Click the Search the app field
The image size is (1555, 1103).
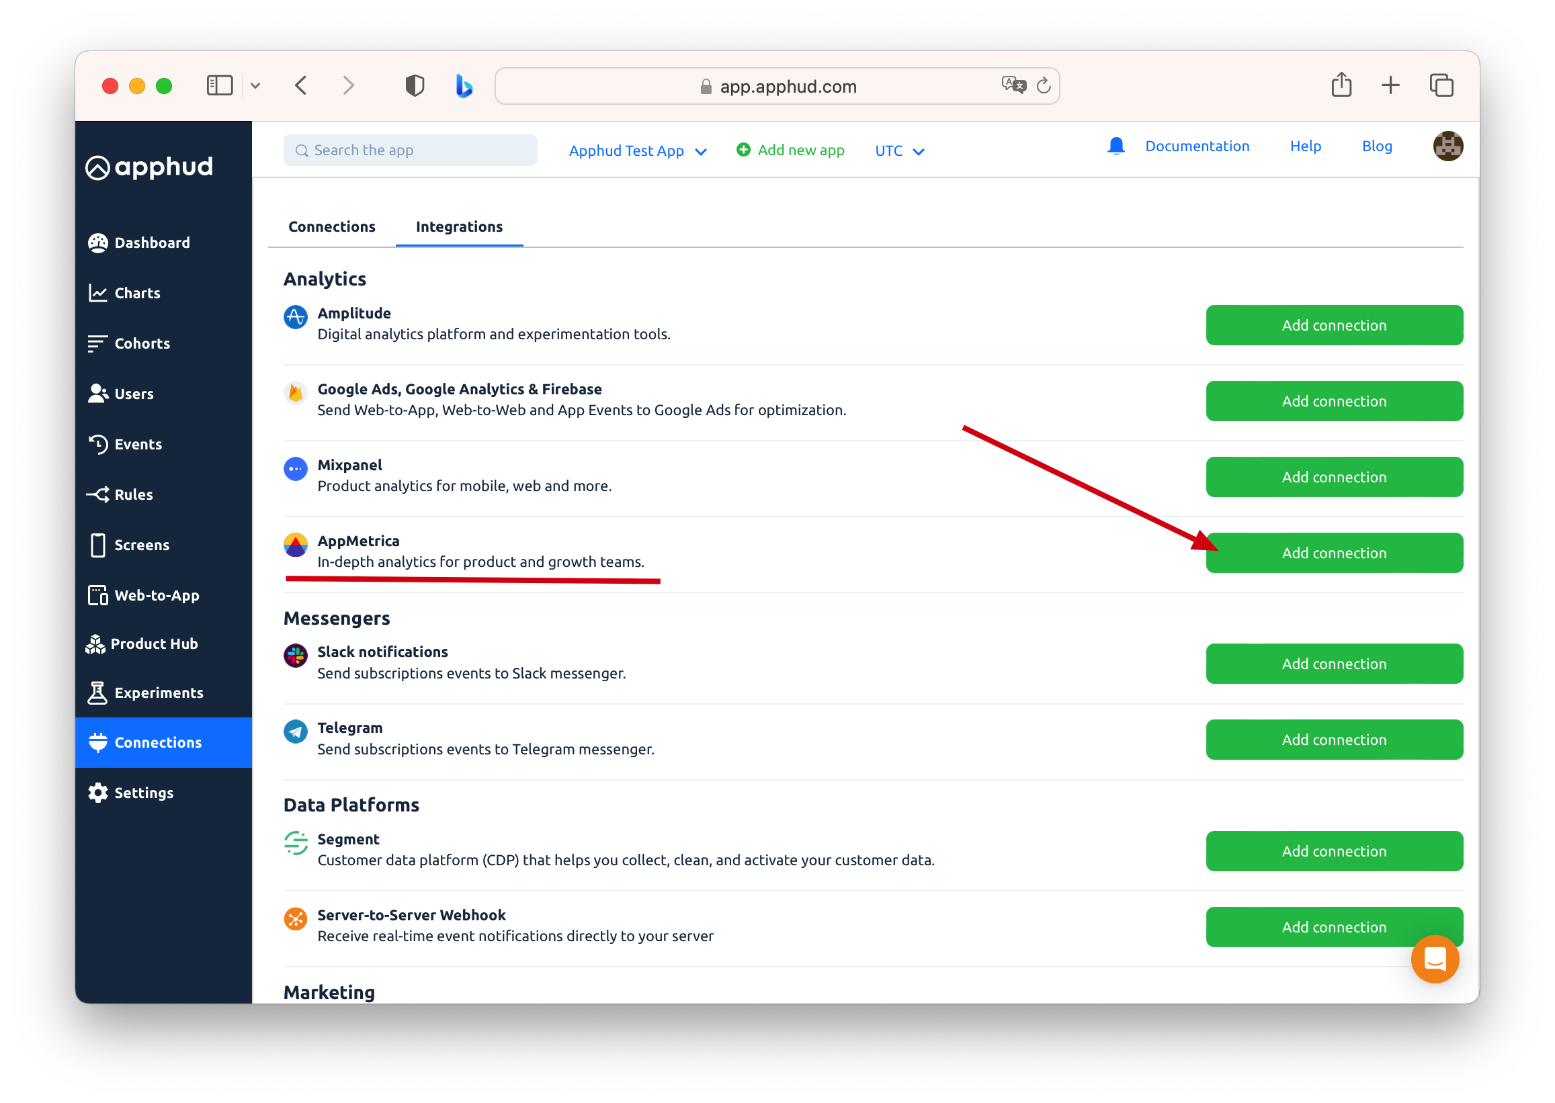(x=411, y=150)
